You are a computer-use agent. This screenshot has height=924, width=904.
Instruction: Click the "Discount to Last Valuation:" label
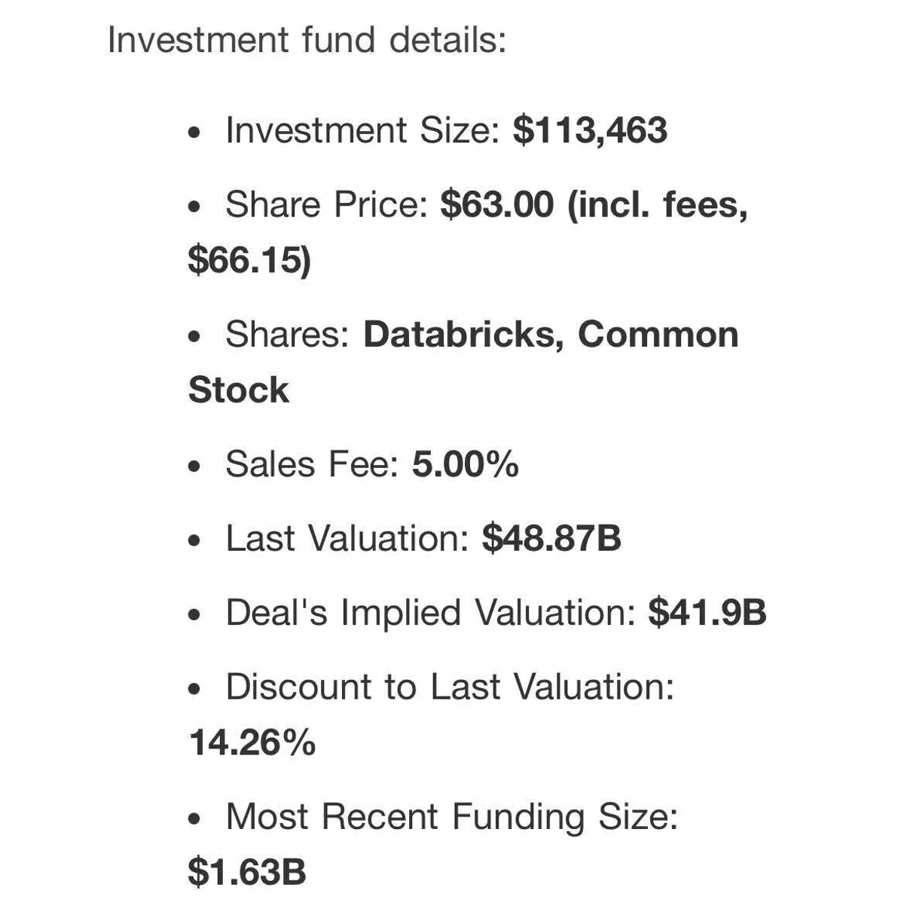coord(450,687)
